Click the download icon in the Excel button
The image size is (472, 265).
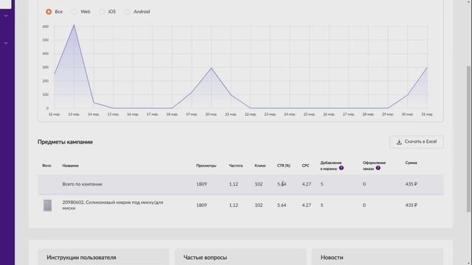click(x=399, y=142)
